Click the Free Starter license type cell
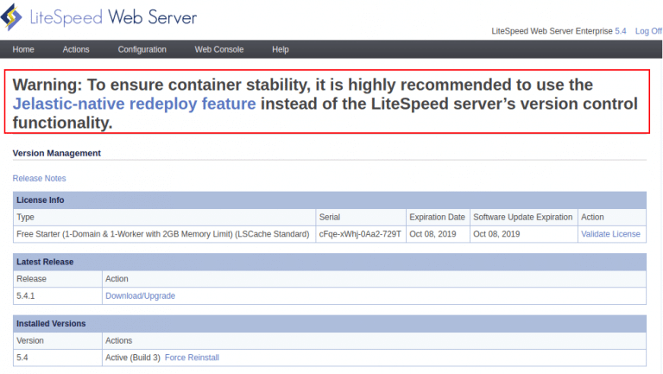Image resolution: width=663 pixels, height=374 pixels. click(x=163, y=234)
